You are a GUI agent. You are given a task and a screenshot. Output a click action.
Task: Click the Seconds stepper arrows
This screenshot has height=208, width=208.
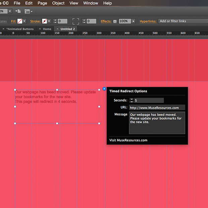pyautogui.click(x=132, y=100)
